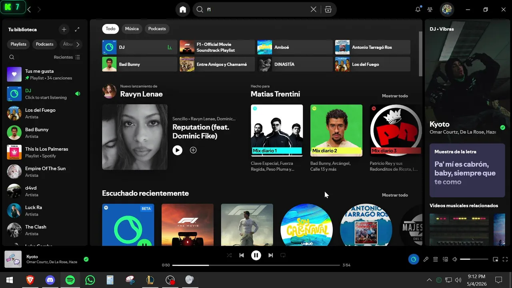The image size is (512, 288).
Task: Open This Is Los Palmeras playlist
Action: tap(45, 152)
